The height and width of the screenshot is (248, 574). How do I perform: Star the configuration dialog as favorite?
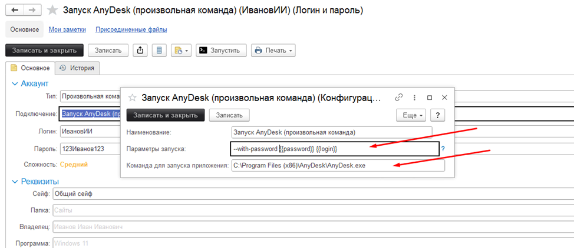(133, 98)
